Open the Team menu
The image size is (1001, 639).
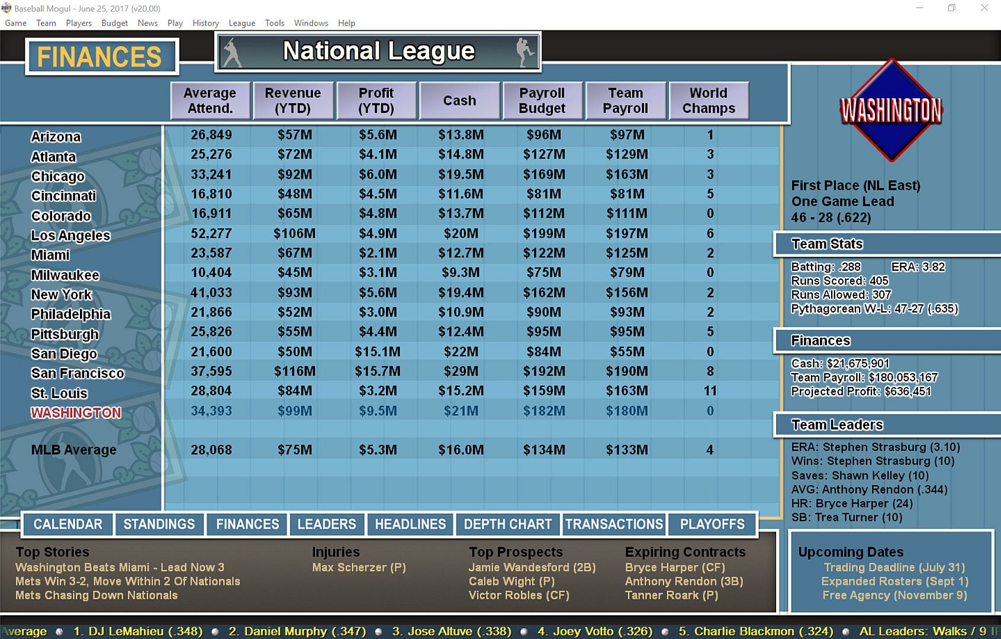coord(46,23)
